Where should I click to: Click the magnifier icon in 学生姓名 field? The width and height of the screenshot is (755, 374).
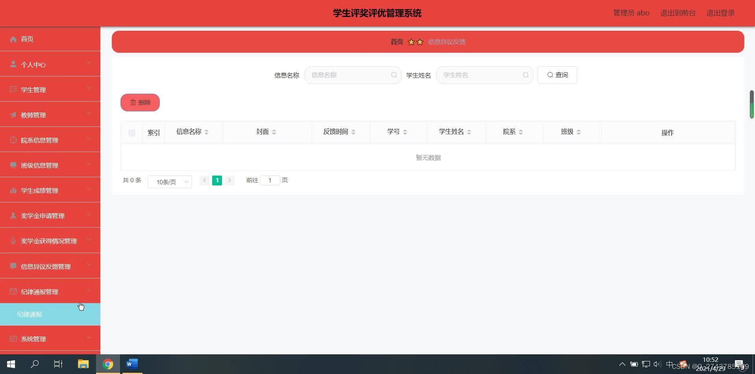click(526, 75)
